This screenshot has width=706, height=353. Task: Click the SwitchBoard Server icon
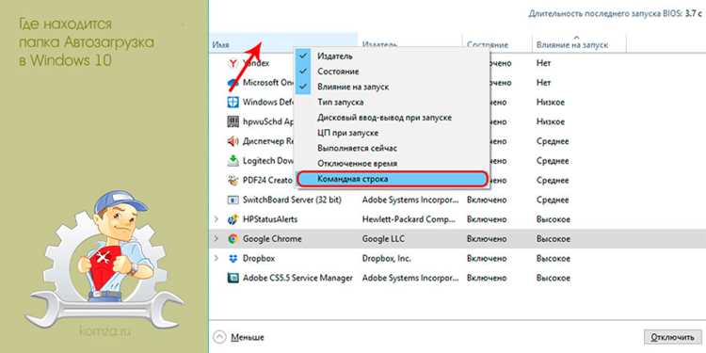[x=233, y=200]
